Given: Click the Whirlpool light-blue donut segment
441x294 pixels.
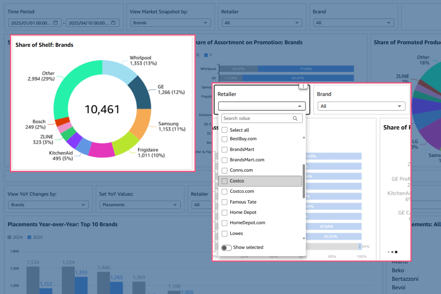Looking at the screenshot, I should [x=118, y=70].
